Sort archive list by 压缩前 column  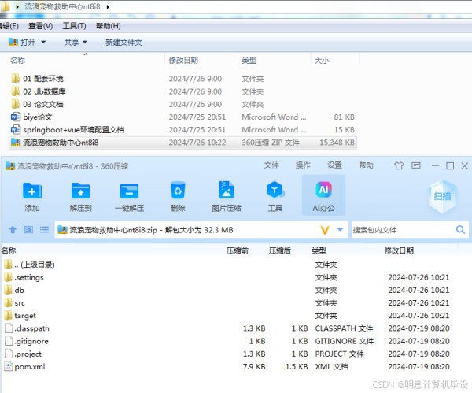[238, 250]
